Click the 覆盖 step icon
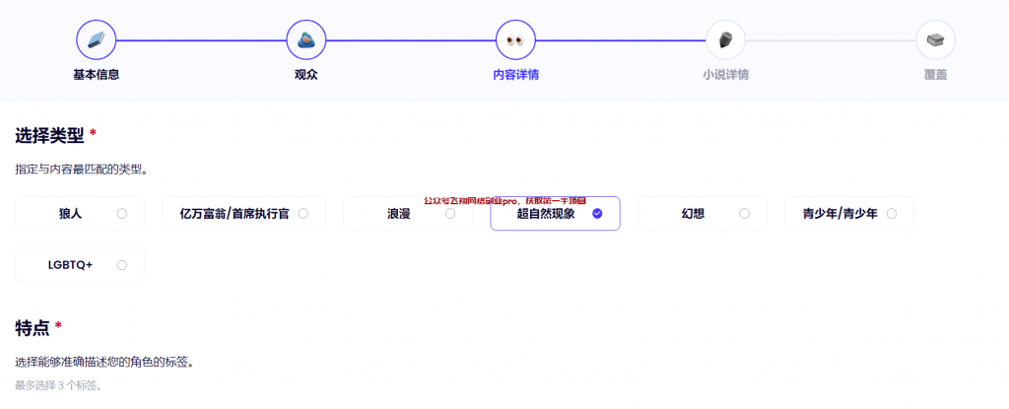 coord(935,40)
